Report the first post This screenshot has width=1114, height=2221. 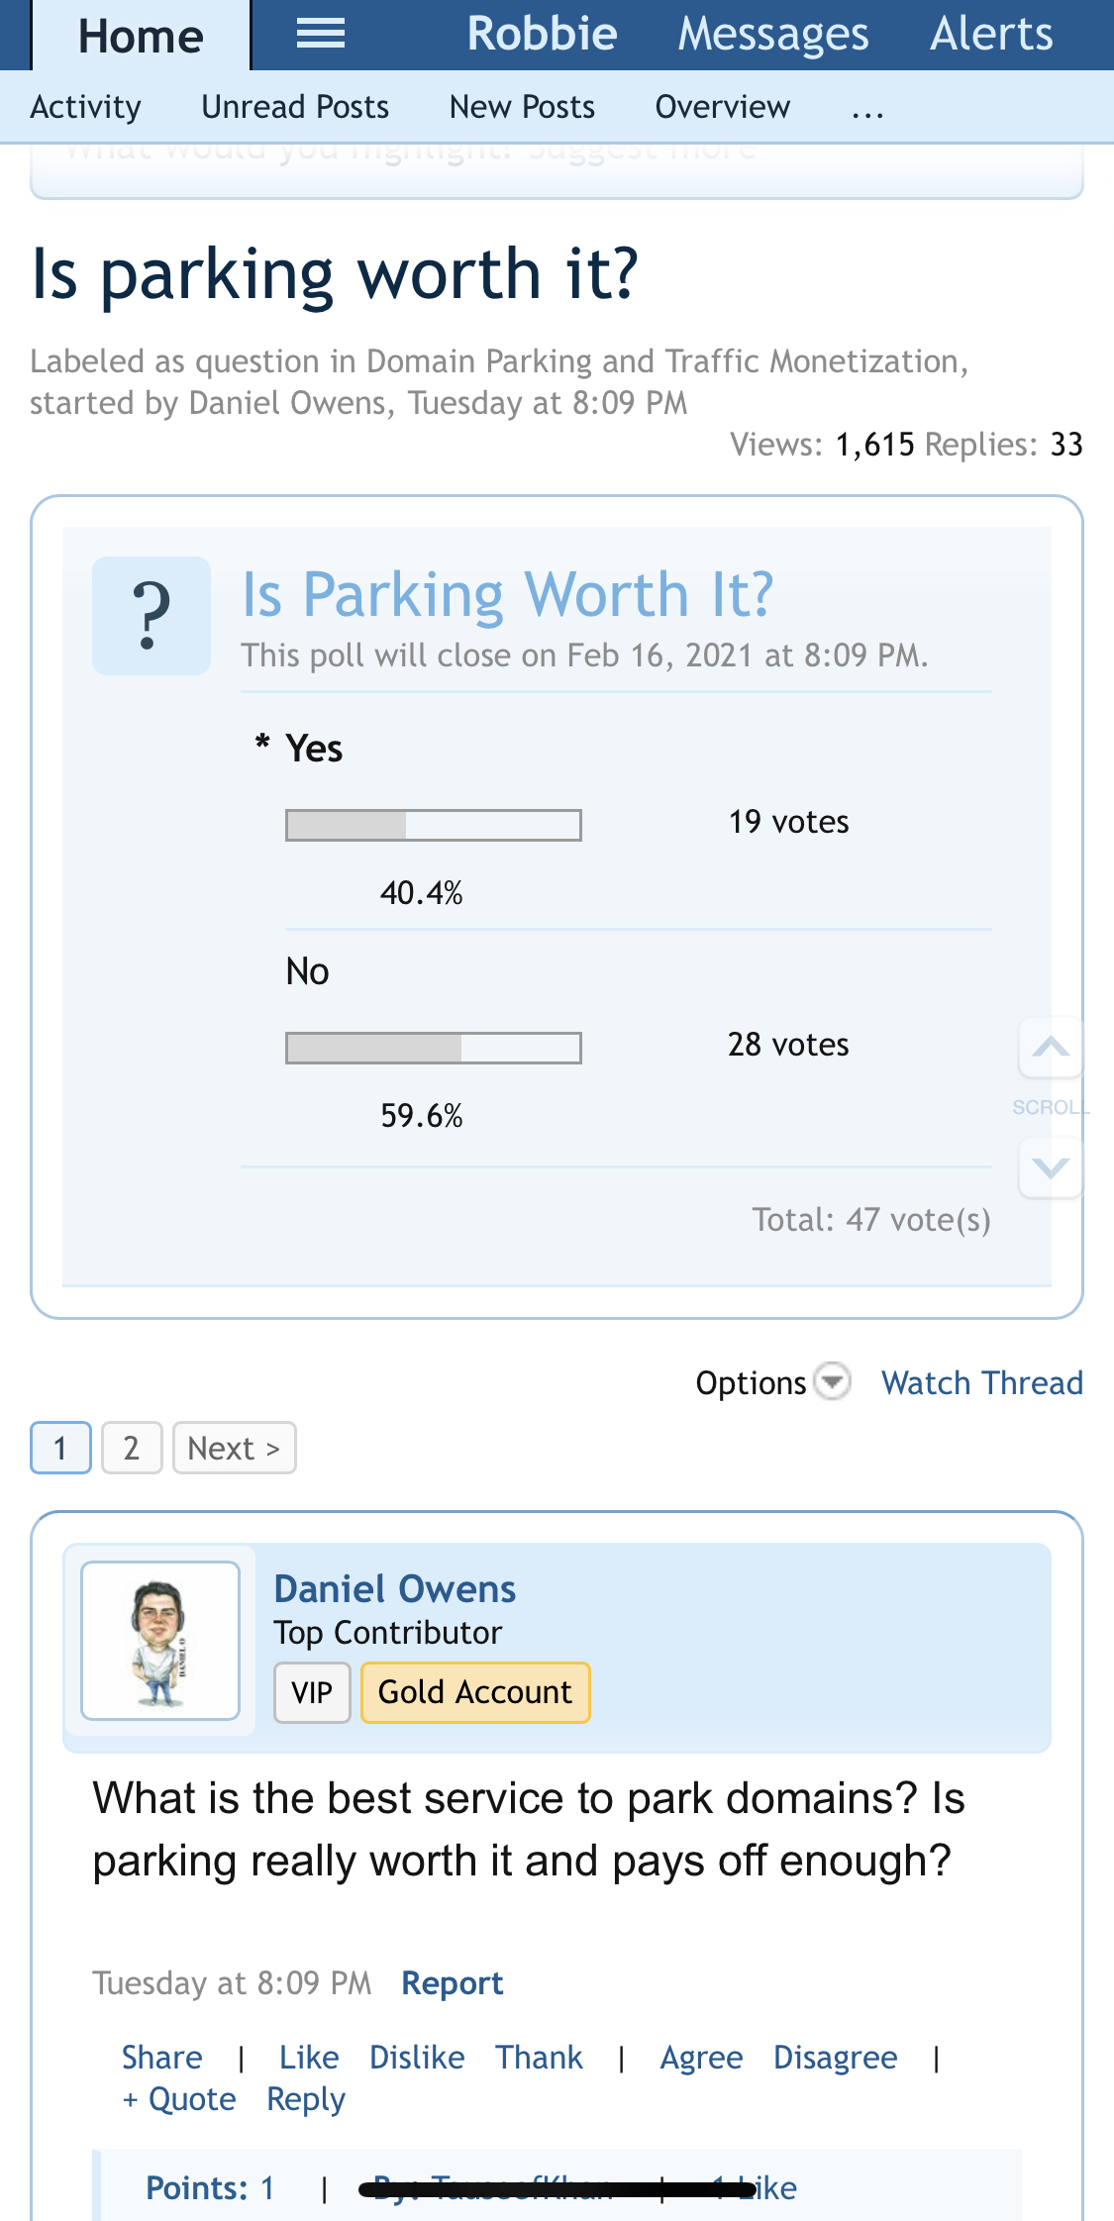(x=453, y=1983)
